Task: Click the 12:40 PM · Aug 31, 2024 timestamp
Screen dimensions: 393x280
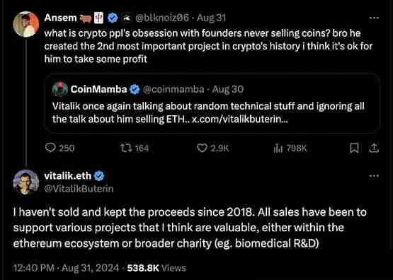Action: (66, 268)
